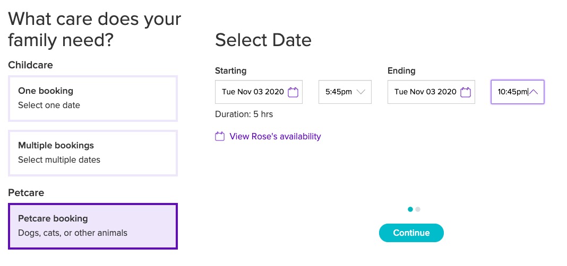
Task: Click the Petcare section label
Action: coord(26,193)
